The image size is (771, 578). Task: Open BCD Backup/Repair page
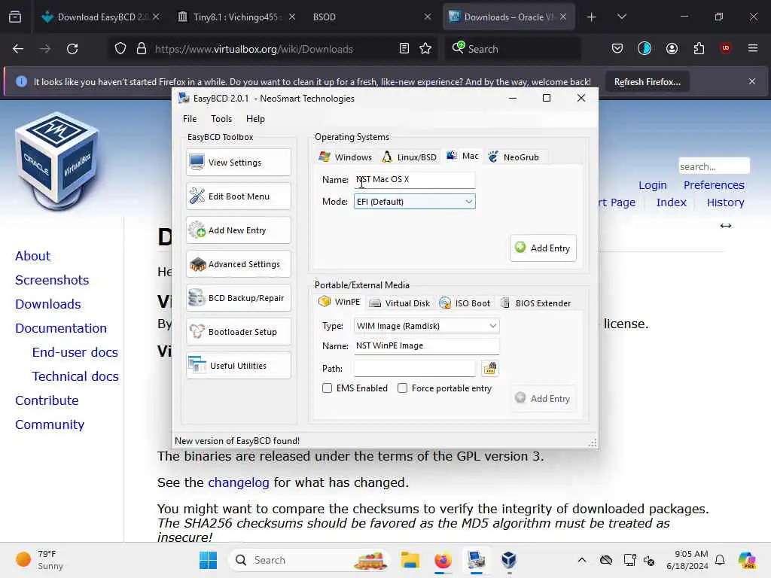pos(239,298)
